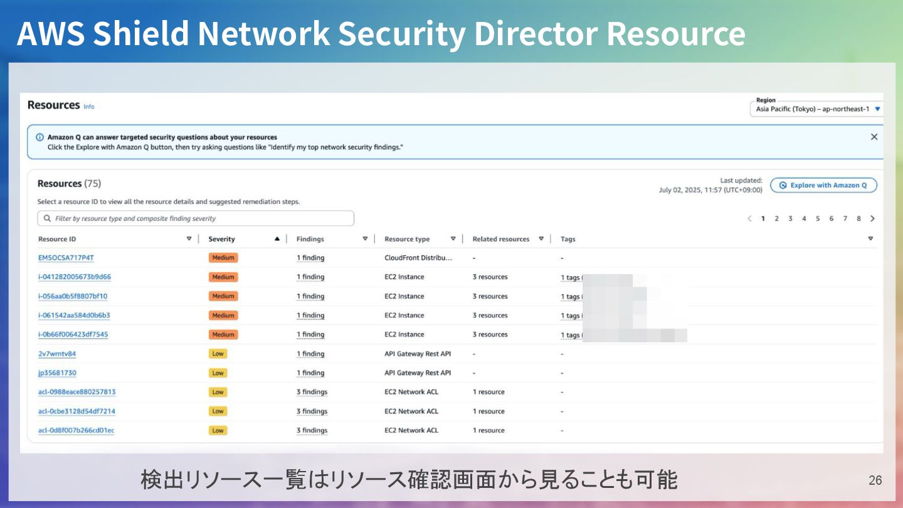Click Medium badge in EM5OCSA717P4T row
The height and width of the screenshot is (508, 903).
point(223,258)
